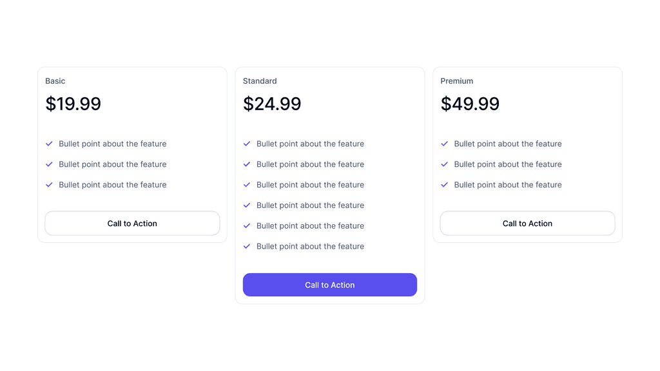Click the first checkmark icon under Basic
Image resolution: width=660 pixels, height=371 pixels.
[x=49, y=144]
